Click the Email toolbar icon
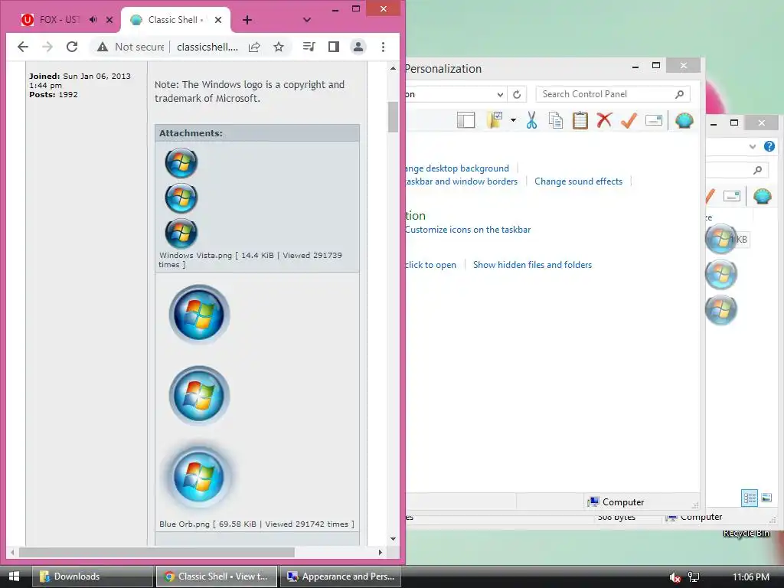Viewport: 784px width, 588px height. click(x=654, y=120)
